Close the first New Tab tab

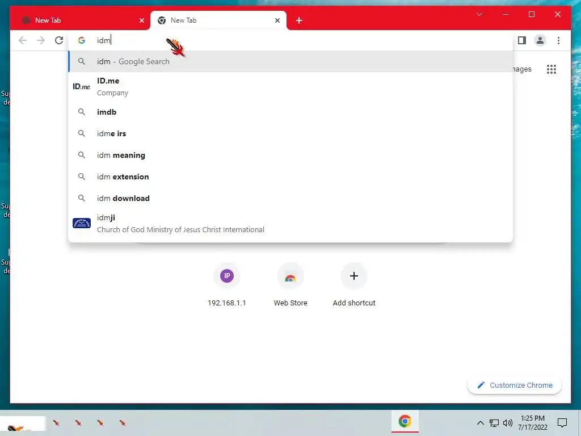141,21
